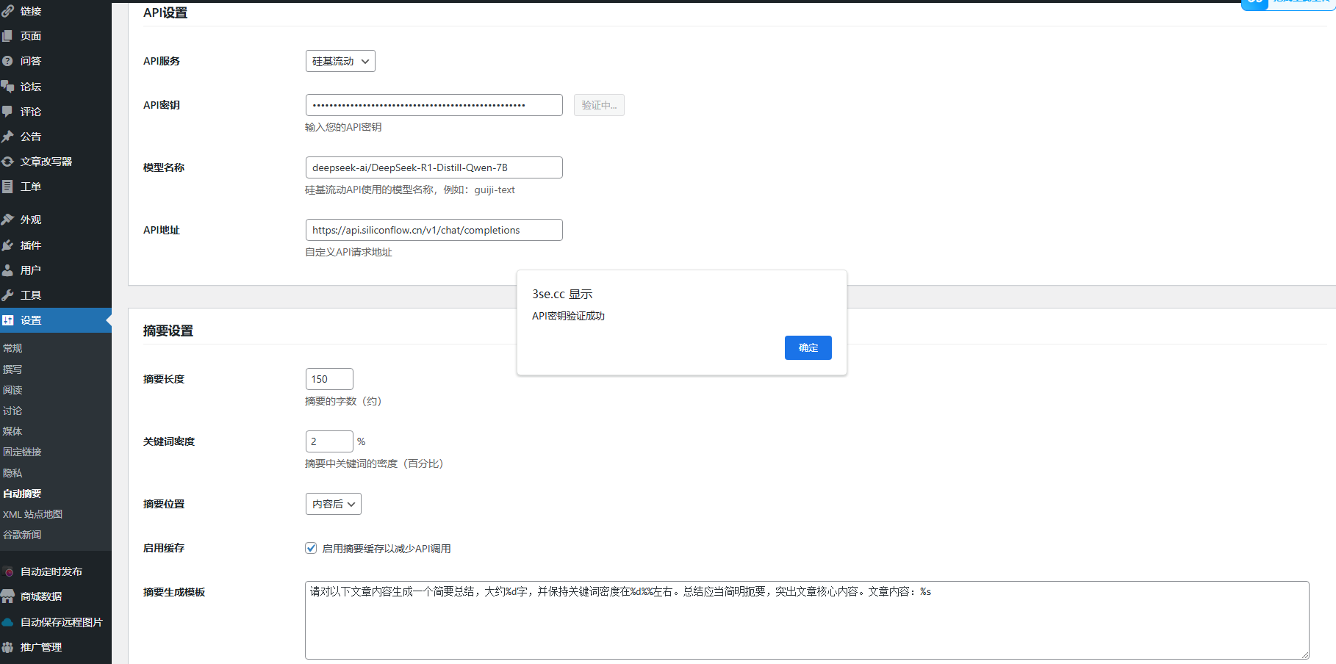Click the 确定 button in the dialog
Viewport: 1336px width, 664px height.
pos(808,347)
